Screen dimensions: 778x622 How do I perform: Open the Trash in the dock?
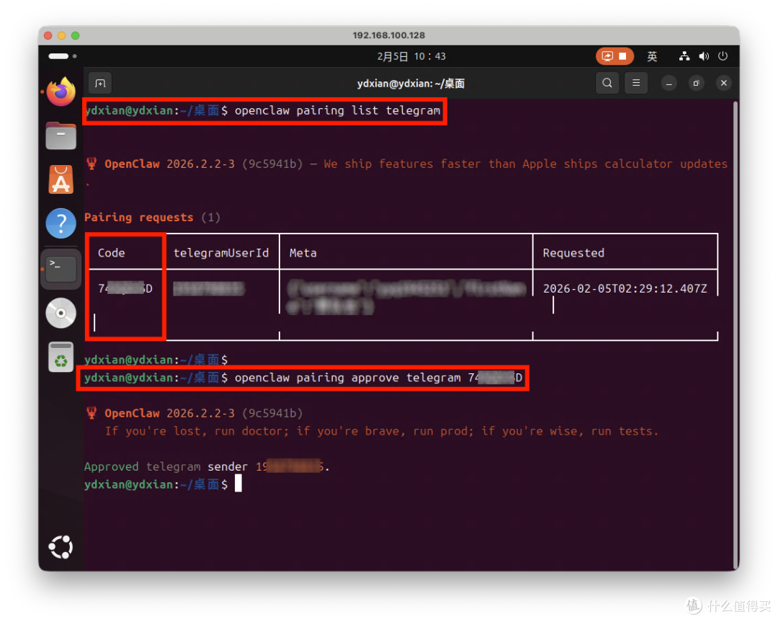[x=61, y=357]
